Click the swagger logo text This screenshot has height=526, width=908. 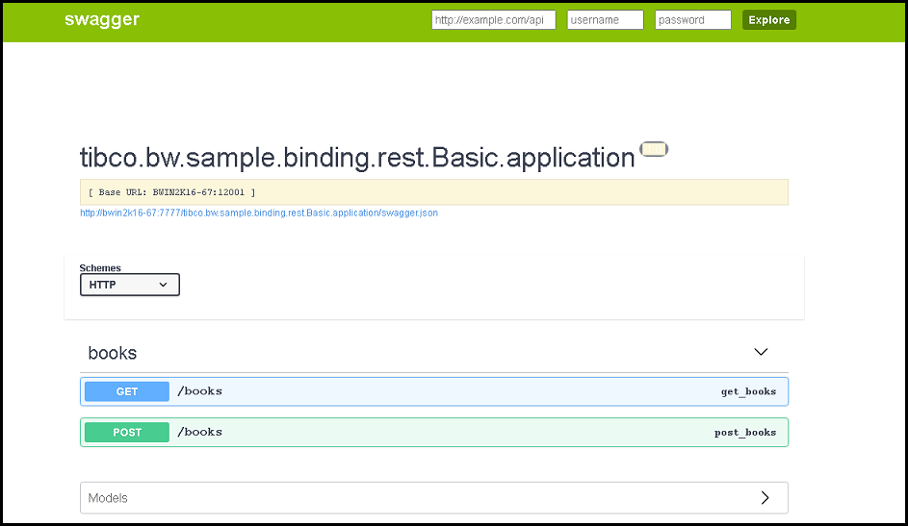pyautogui.click(x=102, y=19)
